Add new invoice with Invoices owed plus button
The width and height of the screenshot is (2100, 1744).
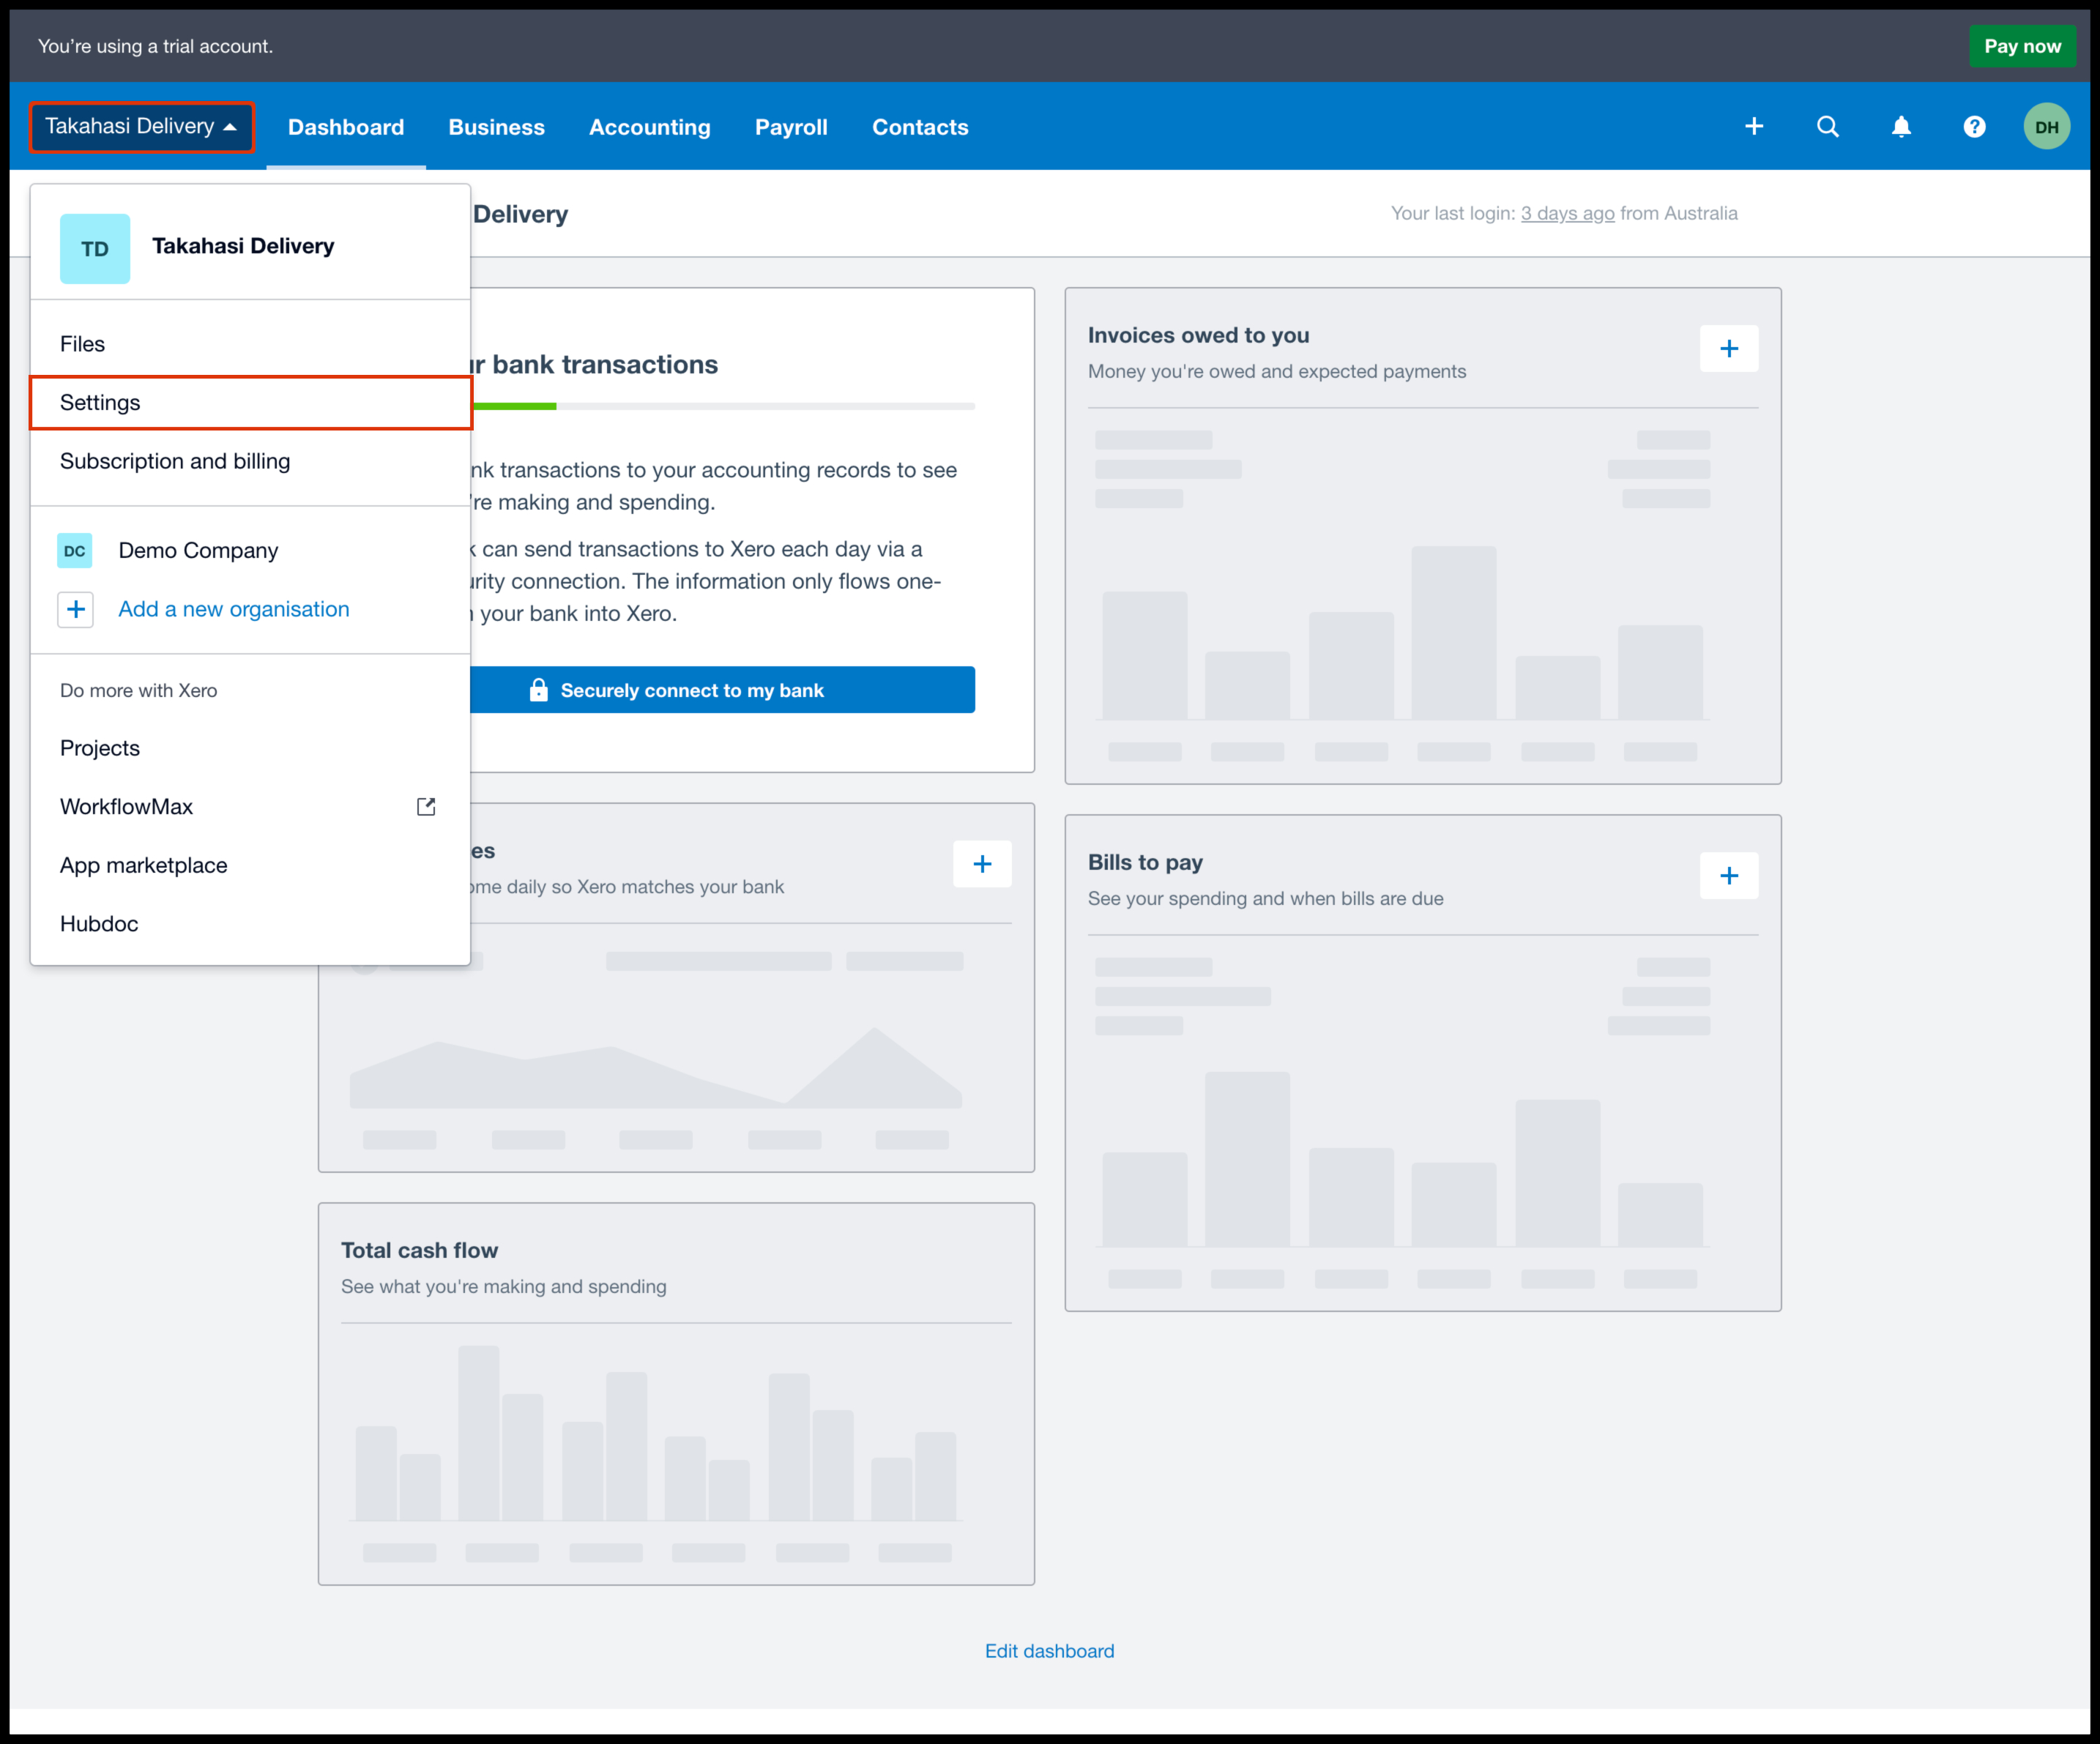point(1728,349)
